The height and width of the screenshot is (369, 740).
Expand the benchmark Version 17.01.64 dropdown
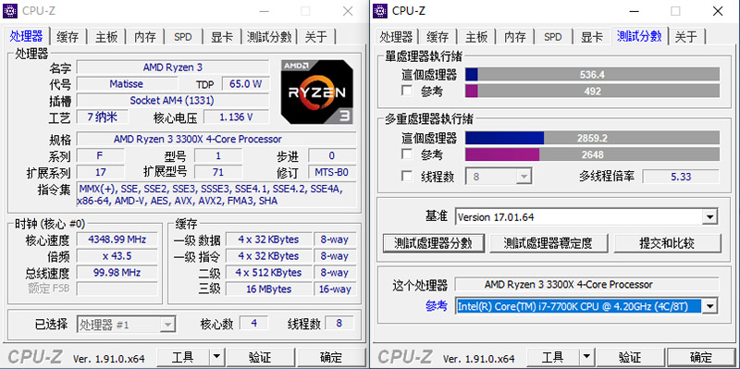click(709, 217)
